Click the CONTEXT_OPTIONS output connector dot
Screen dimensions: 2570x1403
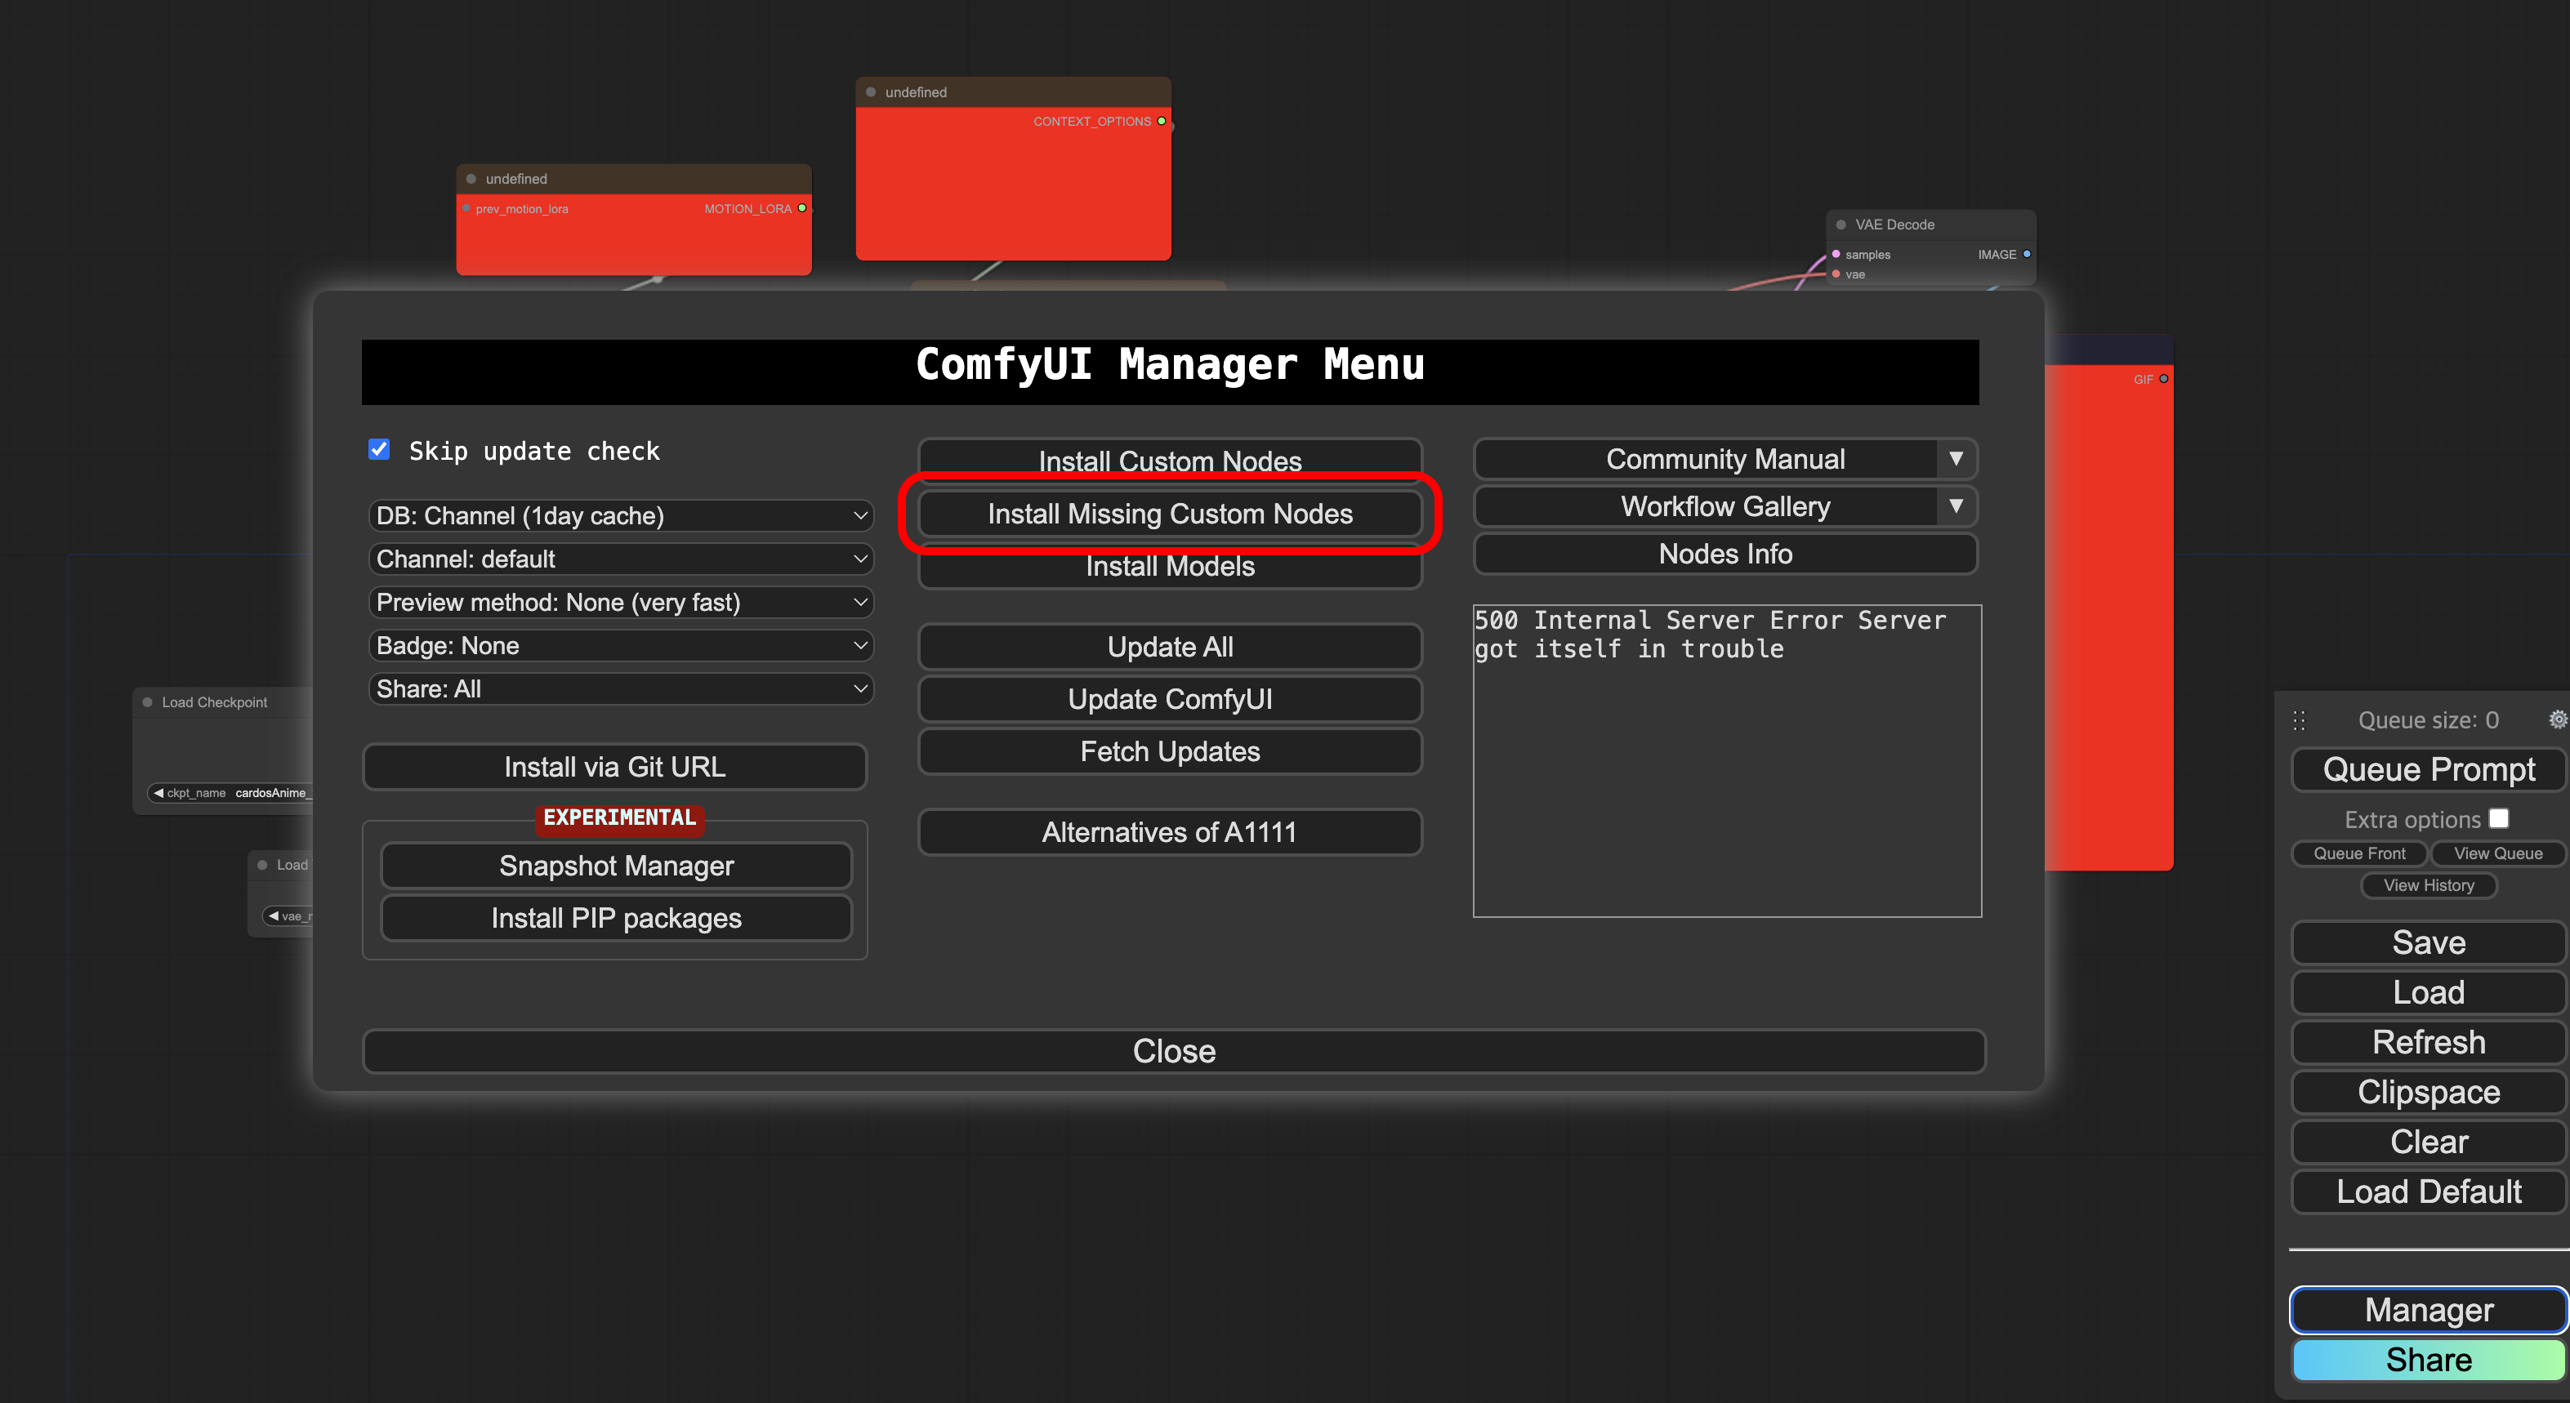pos(1162,122)
